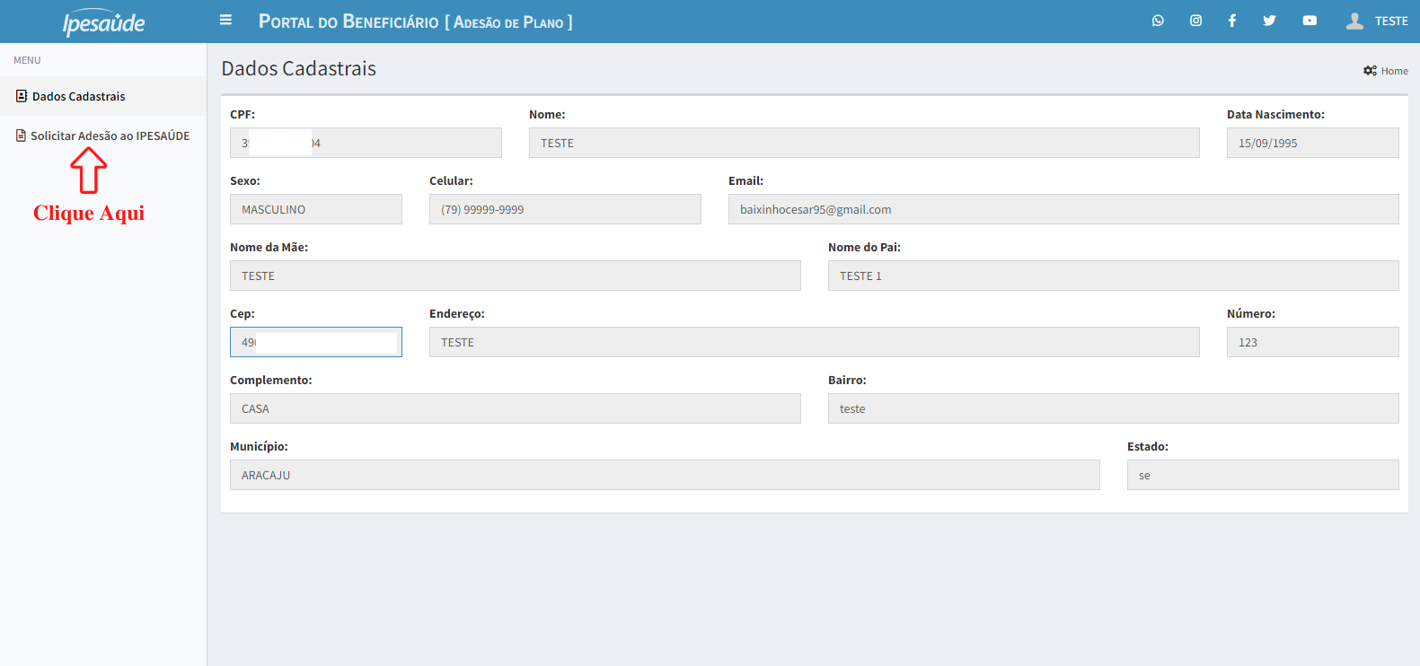Click the Celular phone number field
The height and width of the screenshot is (666, 1420).
(x=564, y=209)
